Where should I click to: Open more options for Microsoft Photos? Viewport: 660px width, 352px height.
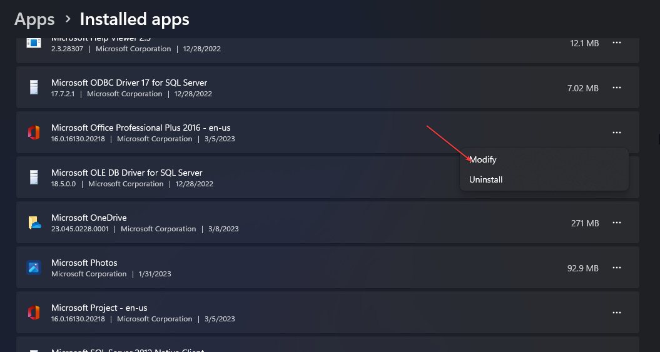coord(617,268)
